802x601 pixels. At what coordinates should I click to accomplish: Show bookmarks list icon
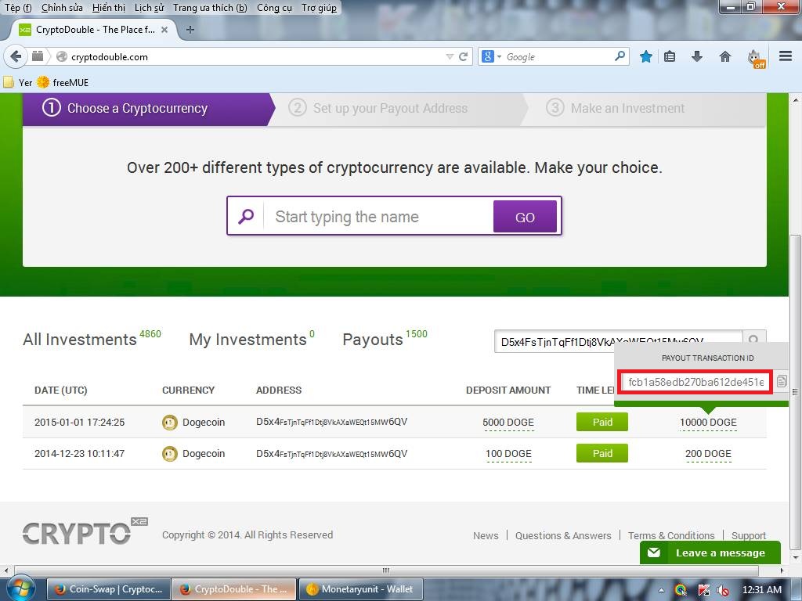coord(670,56)
